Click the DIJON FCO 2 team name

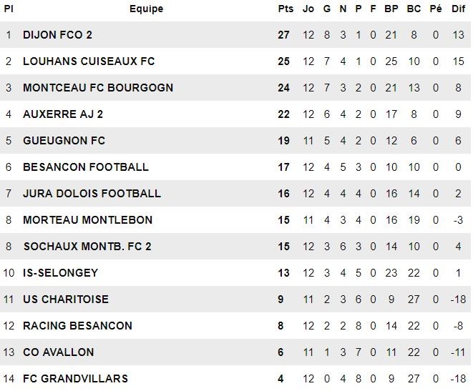point(57,35)
